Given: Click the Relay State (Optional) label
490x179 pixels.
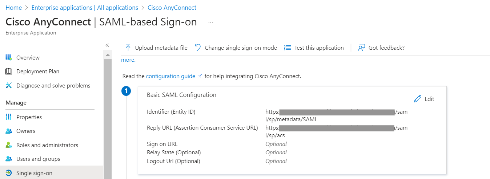Looking at the screenshot, I should tap(174, 152).
